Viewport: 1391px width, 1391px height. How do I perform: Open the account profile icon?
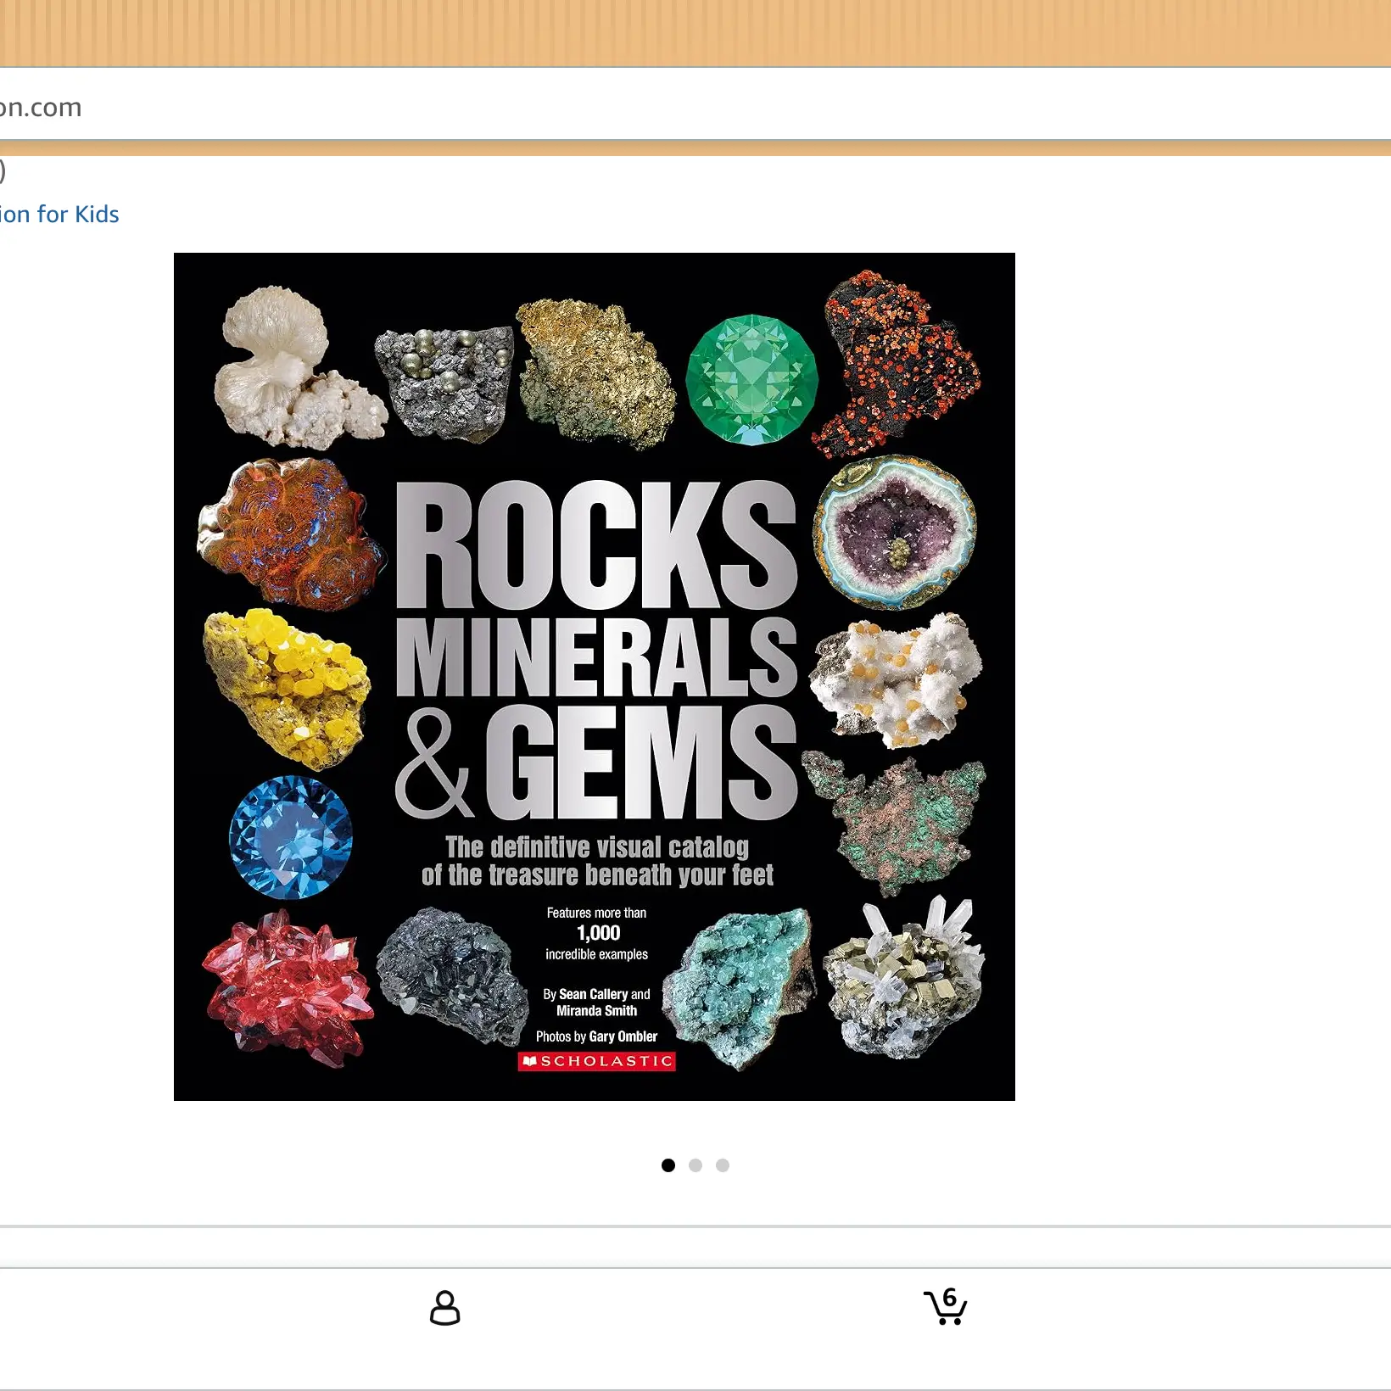(444, 1308)
